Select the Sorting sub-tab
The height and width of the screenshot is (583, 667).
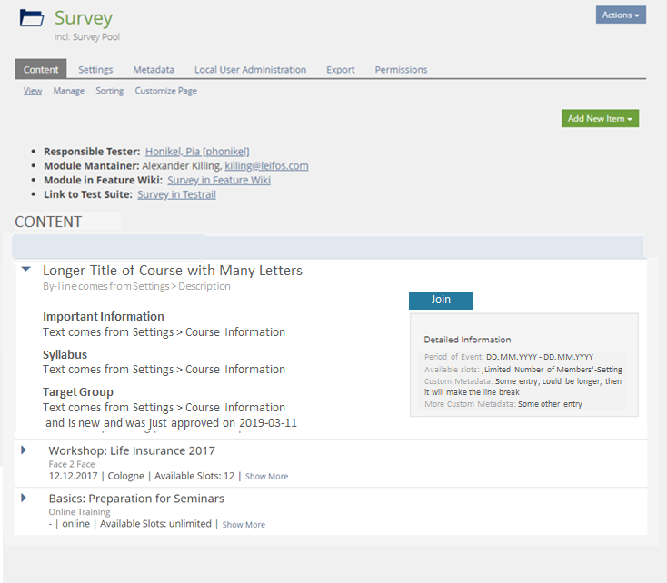point(109,91)
